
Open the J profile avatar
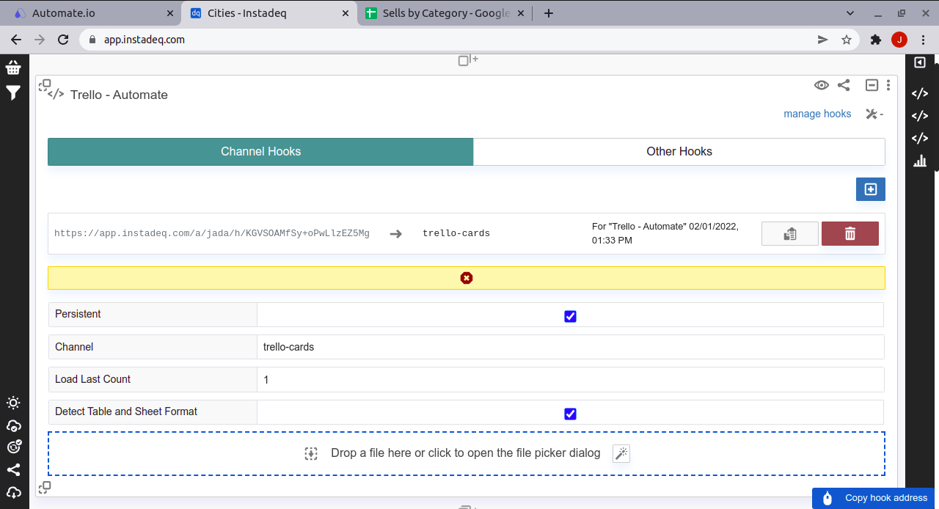899,40
